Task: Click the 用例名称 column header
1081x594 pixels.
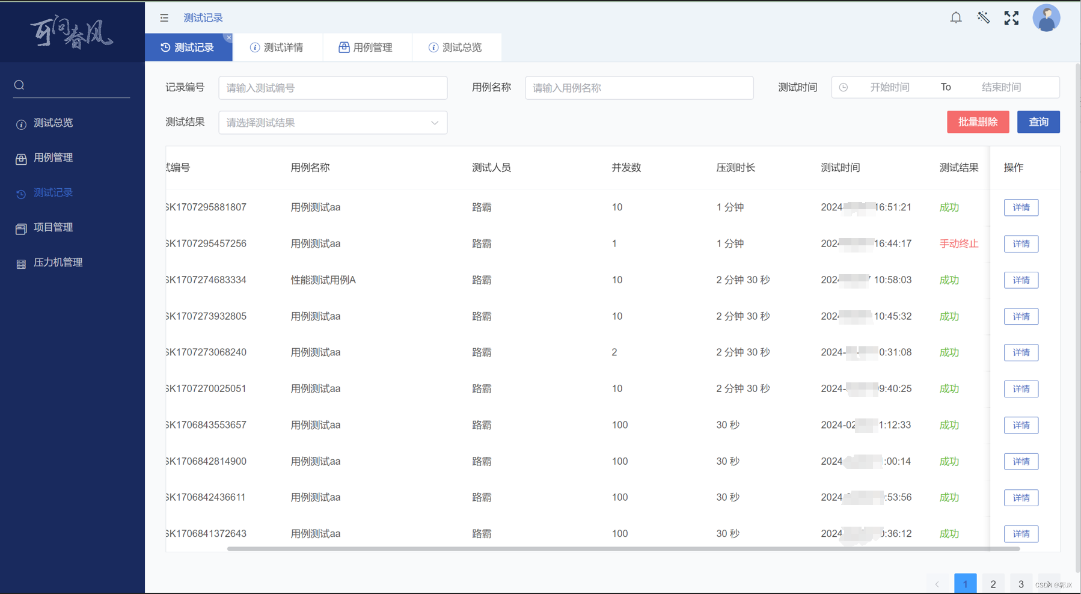Action: point(310,168)
